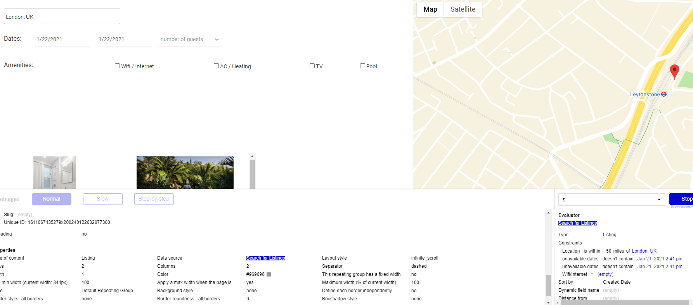Screen dimensions: 693x305
Task: Click the #969696 color value text
Action: [255, 274]
